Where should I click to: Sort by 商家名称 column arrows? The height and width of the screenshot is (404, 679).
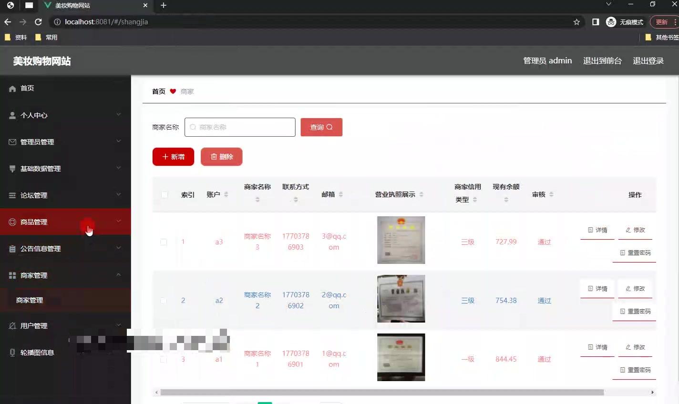point(257,200)
